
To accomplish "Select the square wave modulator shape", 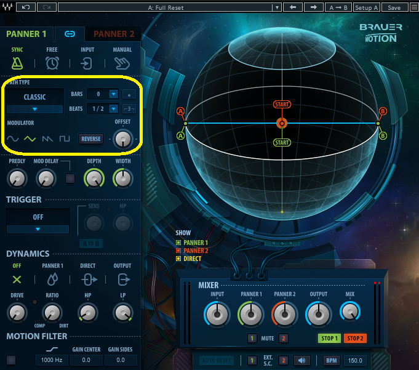I will (x=65, y=139).
